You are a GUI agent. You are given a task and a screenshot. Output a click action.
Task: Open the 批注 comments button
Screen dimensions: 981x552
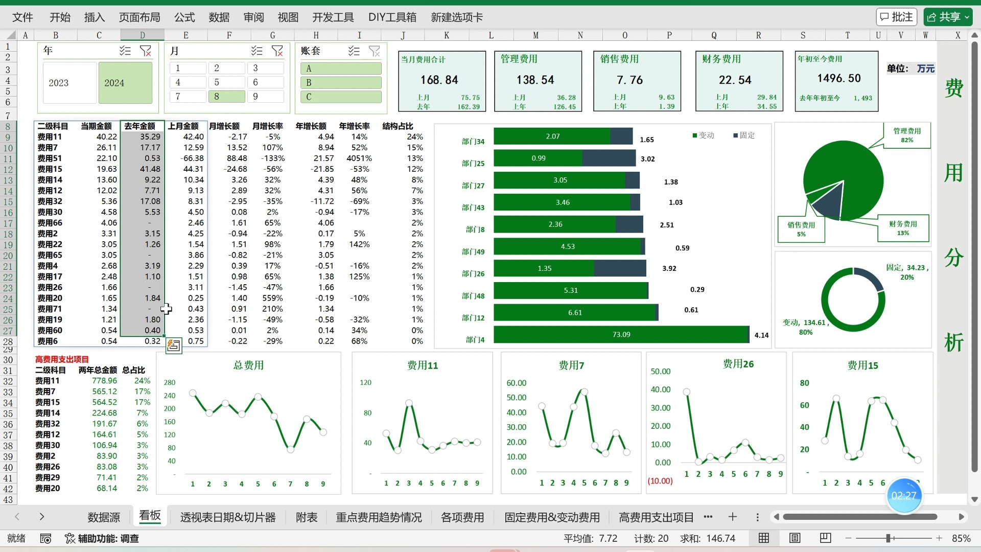click(897, 17)
